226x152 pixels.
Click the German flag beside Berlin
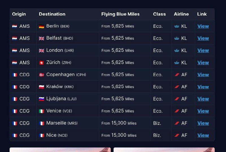point(42,26)
